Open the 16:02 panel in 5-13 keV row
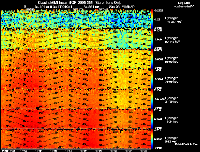The height and width of the screenshot is (152, 200). (39, 139)
